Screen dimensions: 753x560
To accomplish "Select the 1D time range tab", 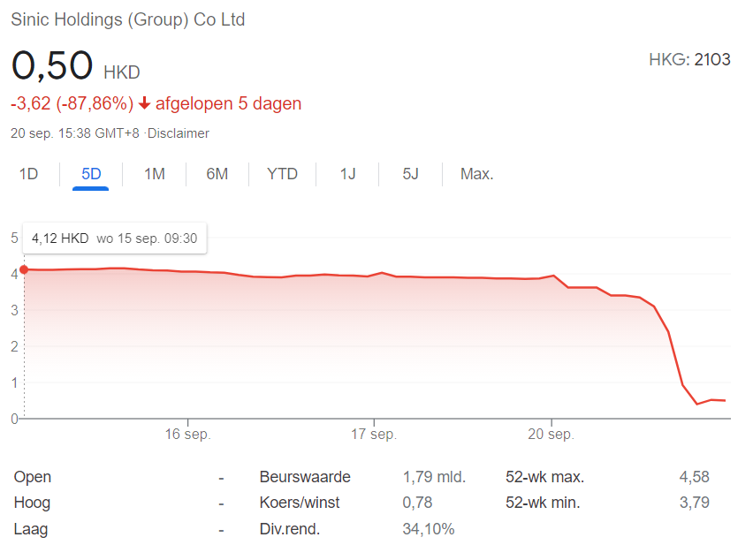I will (x=29, y=174).
